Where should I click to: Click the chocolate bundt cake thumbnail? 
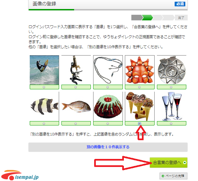click(108, 106)
